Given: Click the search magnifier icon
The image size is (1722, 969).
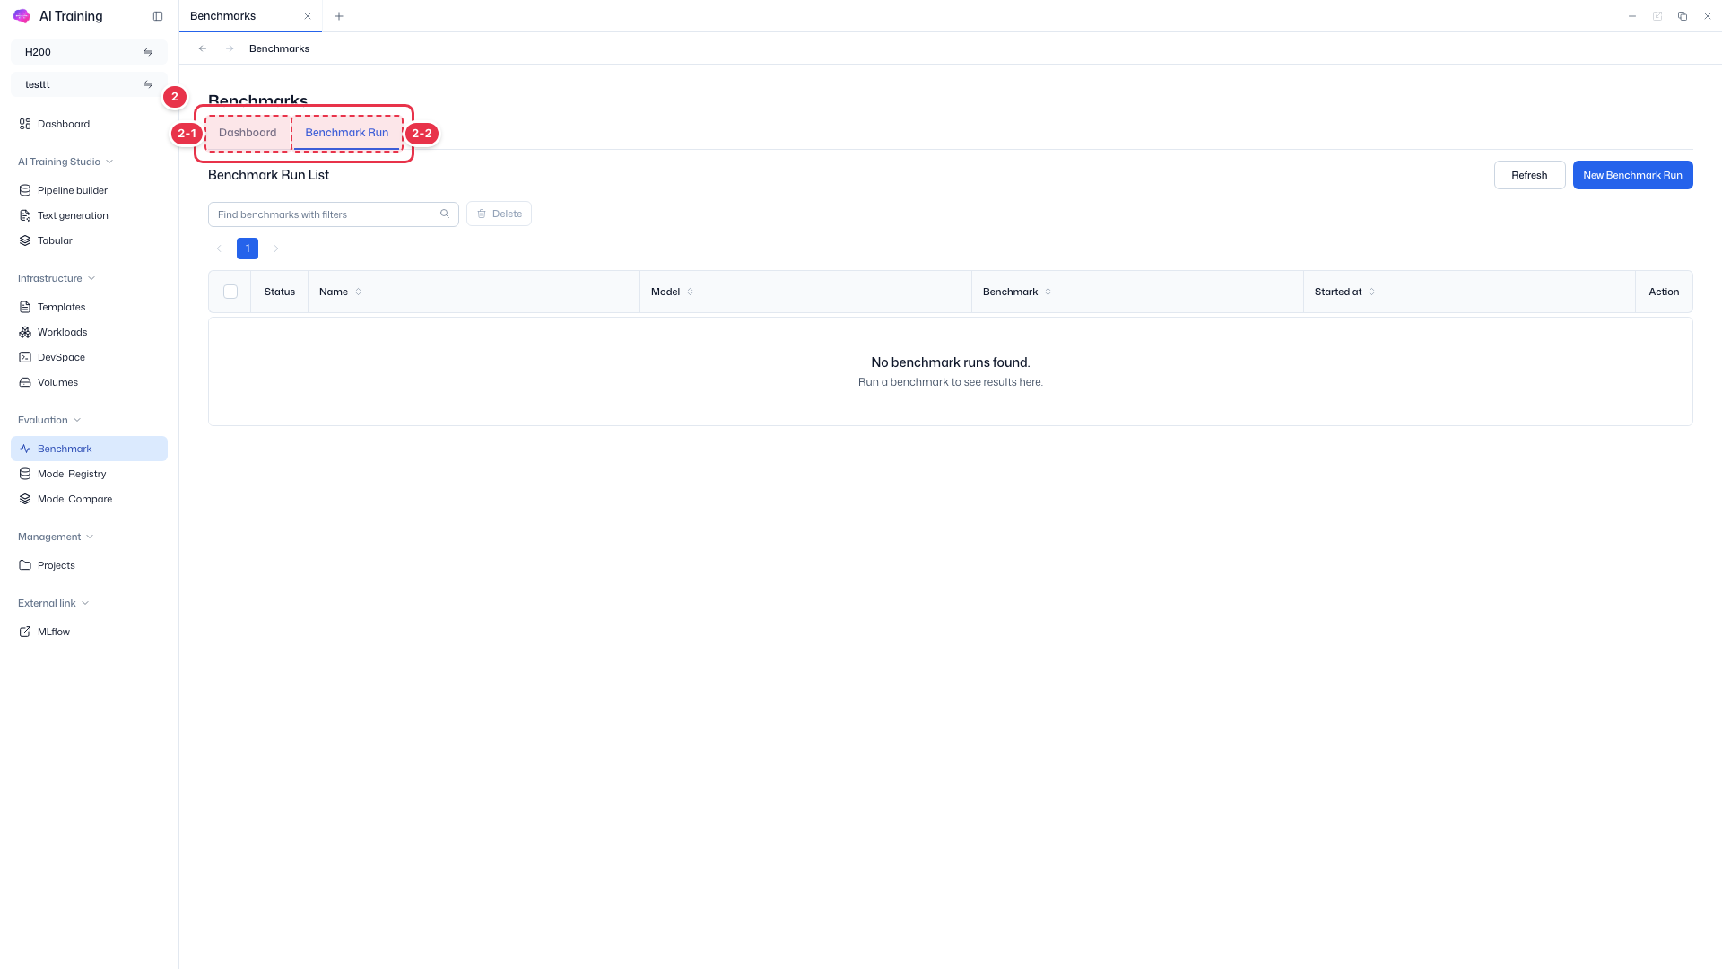Looking at the screenshot, I should pyautogui.click(x=445, y=214).
